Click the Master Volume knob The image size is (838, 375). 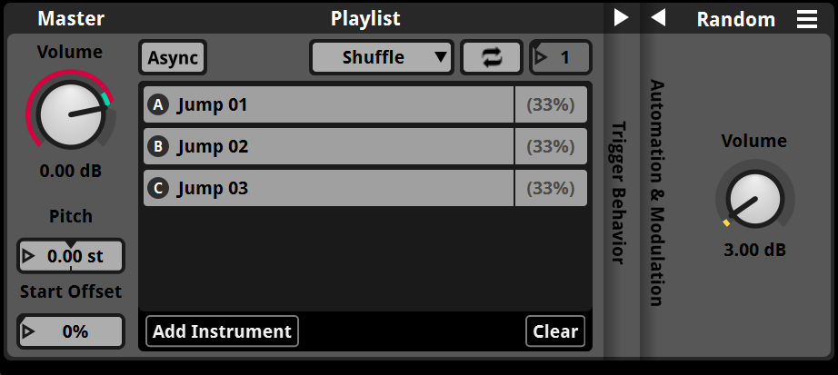click(x=70, y=114)
